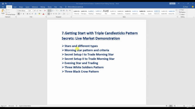Click the Spelling proofing icon in the status bar
This screenshot has height=109, width=195.
point(16,106)
